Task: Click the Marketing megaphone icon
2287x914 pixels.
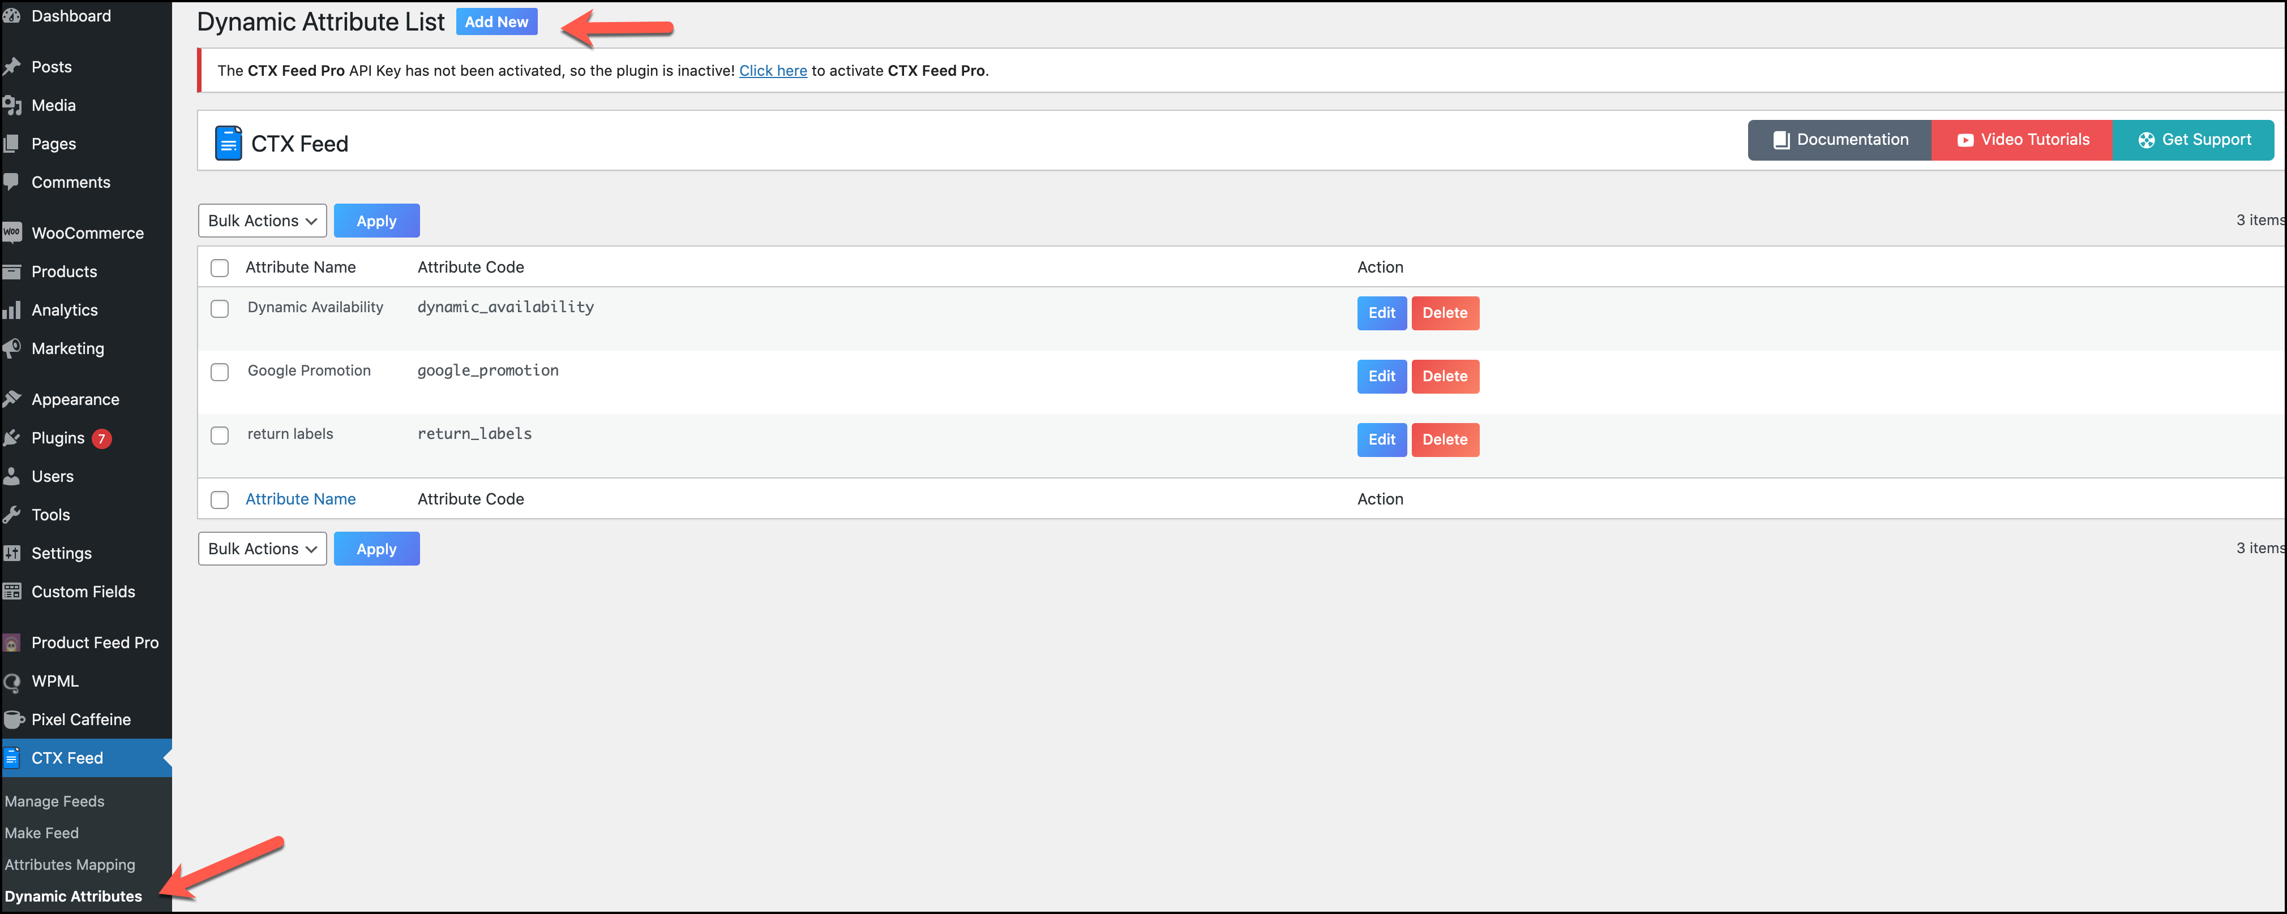Action: (11, 348)
